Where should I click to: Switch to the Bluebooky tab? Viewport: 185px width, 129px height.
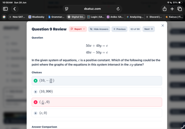point(36,17)
